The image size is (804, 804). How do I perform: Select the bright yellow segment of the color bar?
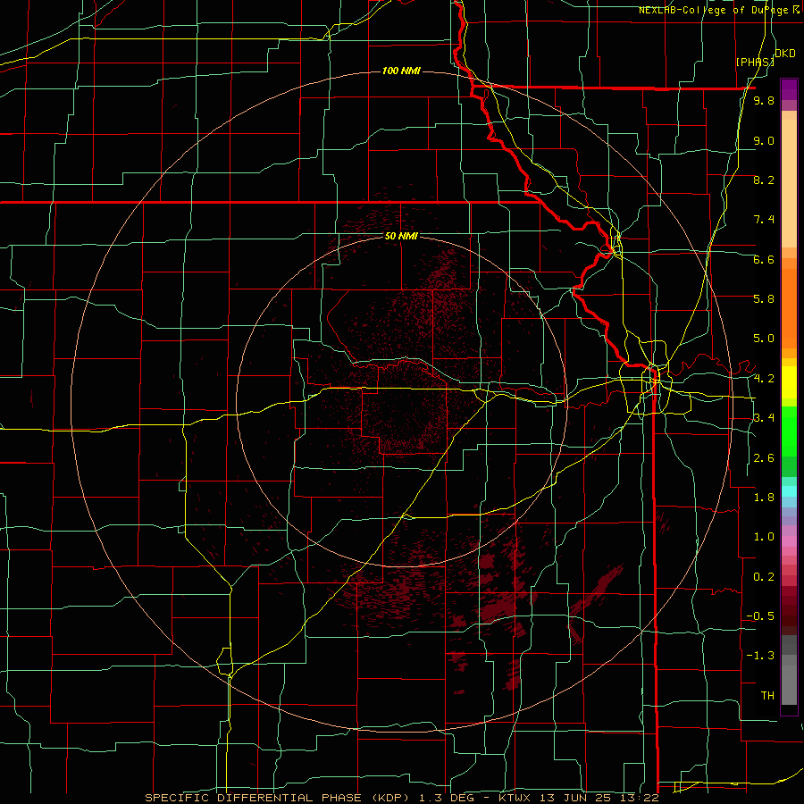[x=789, y=382]
